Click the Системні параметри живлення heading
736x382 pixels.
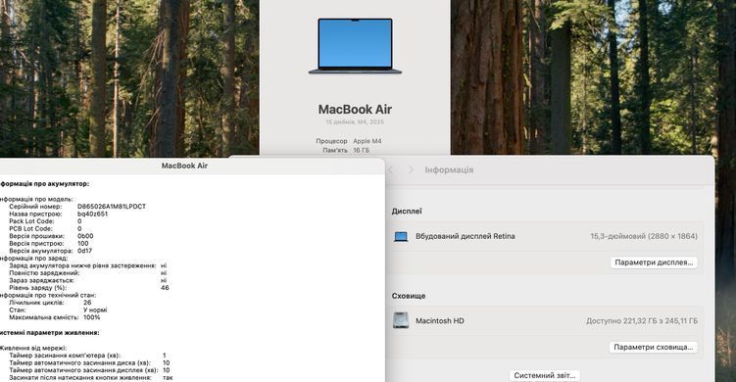49,333
